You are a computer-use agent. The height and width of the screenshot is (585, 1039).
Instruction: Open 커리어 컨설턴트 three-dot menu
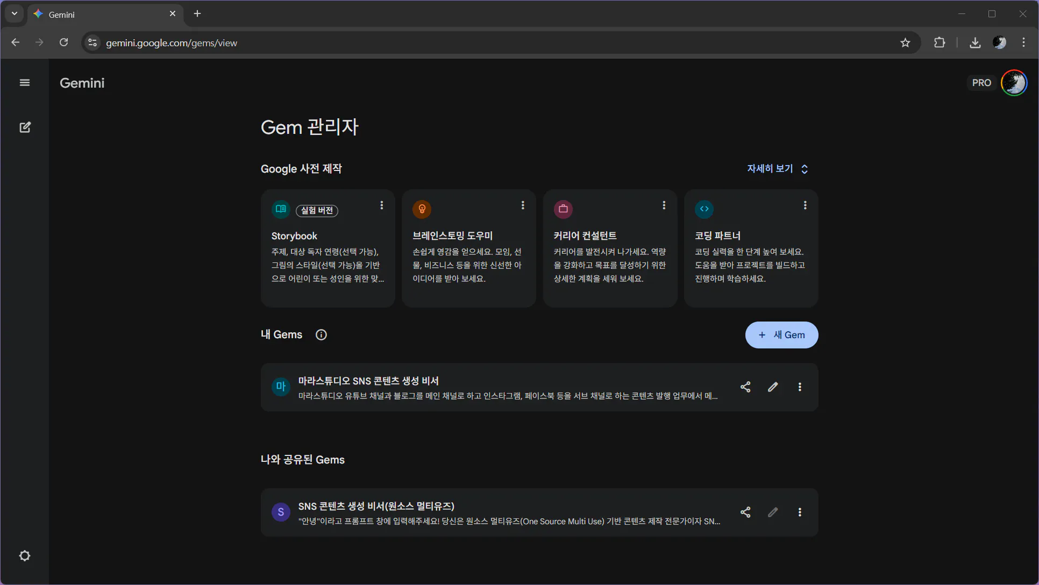click(664, 205)
